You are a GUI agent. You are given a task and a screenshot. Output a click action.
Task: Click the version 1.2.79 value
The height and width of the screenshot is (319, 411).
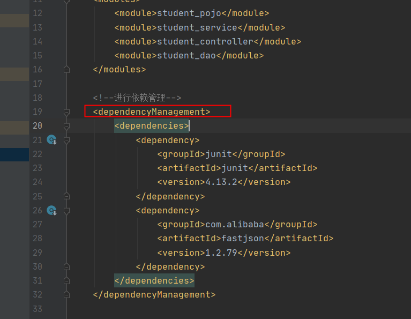click(221, 253)
